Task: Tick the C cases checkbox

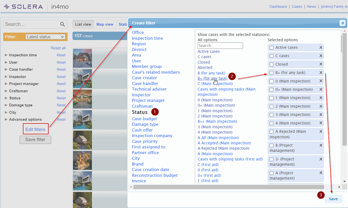Action: coord(271,56)
